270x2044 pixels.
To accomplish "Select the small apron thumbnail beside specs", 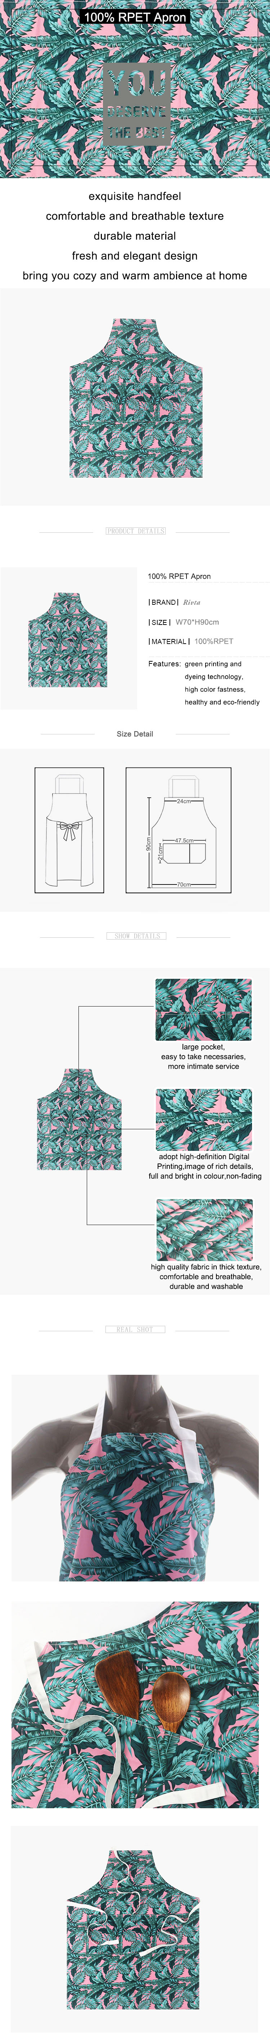I will (x=68, y=639).
